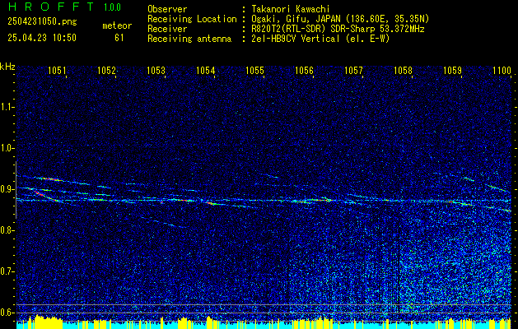Image resolution: width=518 pixels, height=329 pixels.
Task: Click the 0.9 kHz frequency label
Action: [x=7, y=189]
